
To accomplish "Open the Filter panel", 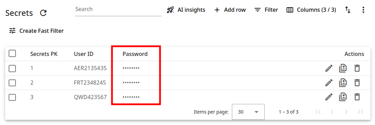I will tap(266, 10).
